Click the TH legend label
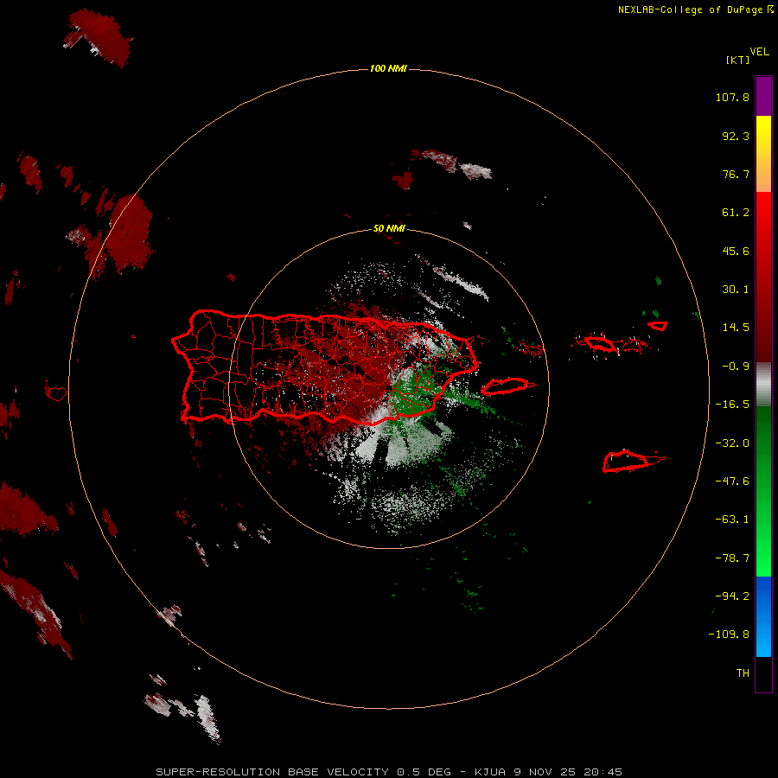778x778 pixels. 743,673
